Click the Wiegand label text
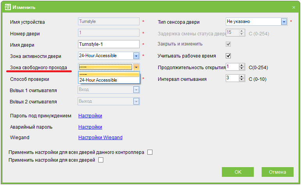The height and width of the screenshot is (185, 301). coord(19,138)
